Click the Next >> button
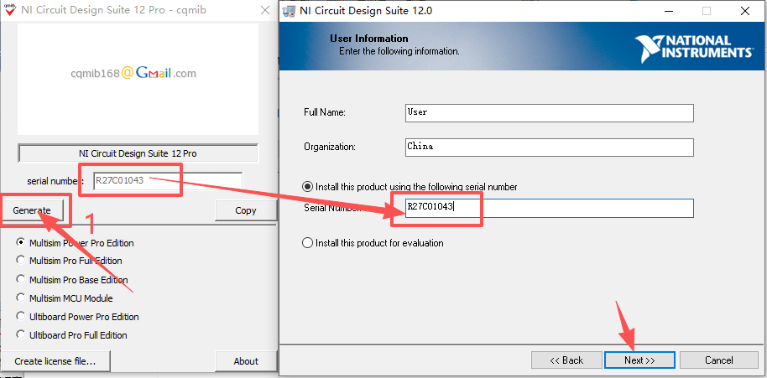Image resolution: width=767 pixels, height=378 pixels. pyautogui.click(x=639, y=360)
